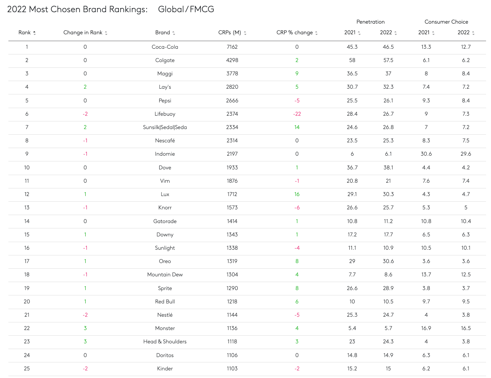Click the sort icon next to CRP % change
This screenshot has width=491, height=378.
pos(316,33)
